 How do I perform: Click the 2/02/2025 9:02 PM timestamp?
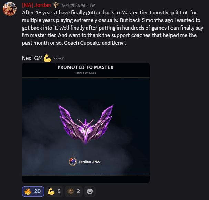coord(78,6)
